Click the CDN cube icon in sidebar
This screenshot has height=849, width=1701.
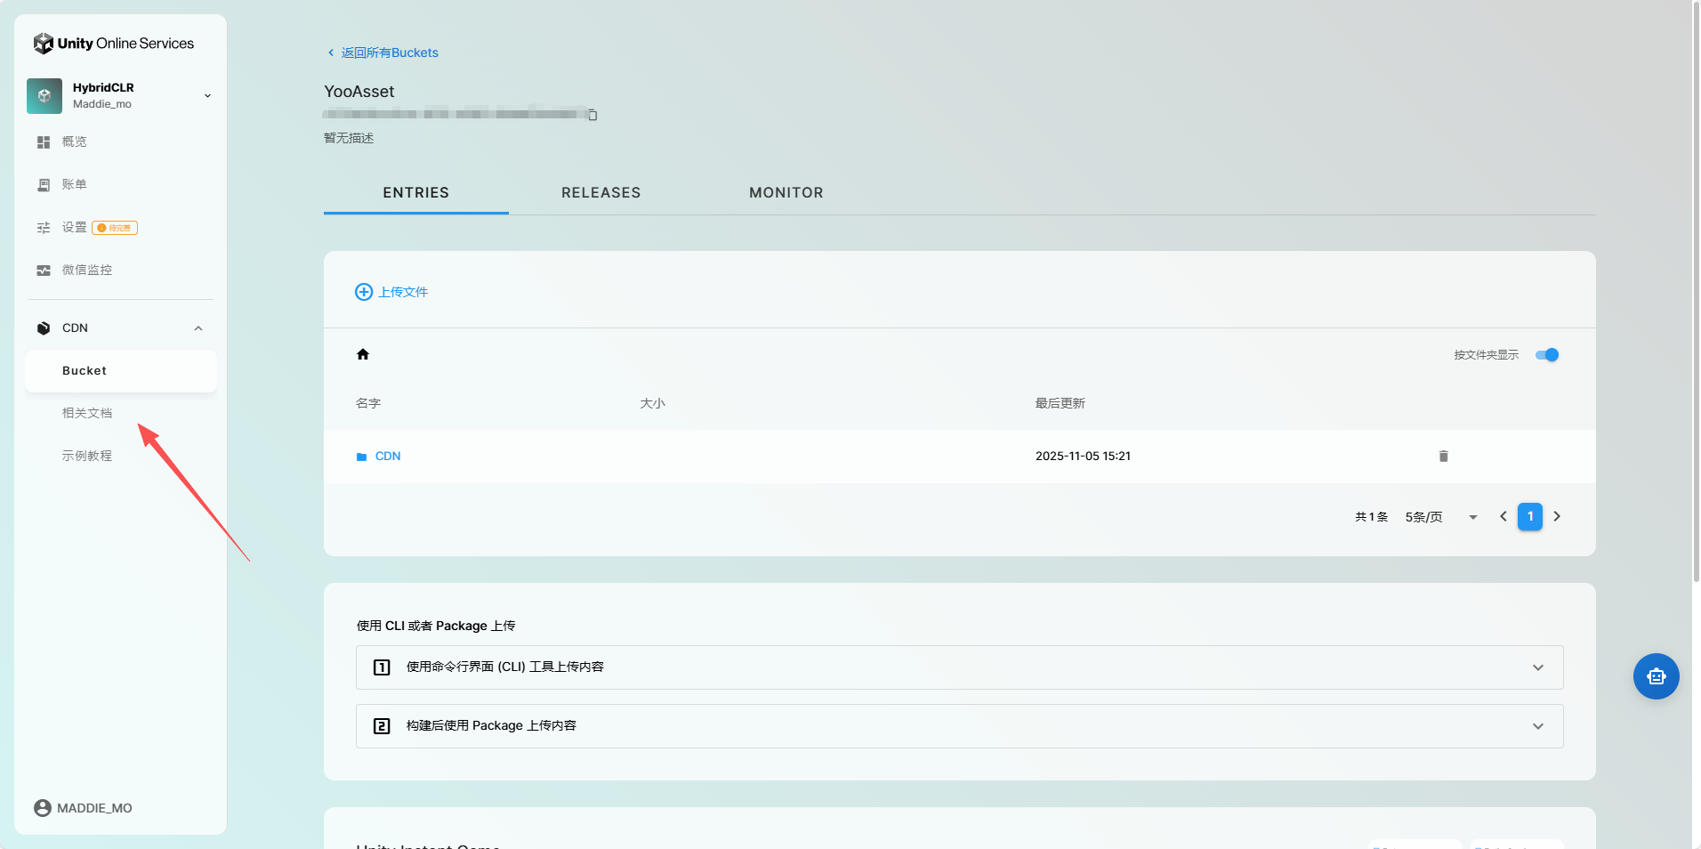(x=44, y=328)
